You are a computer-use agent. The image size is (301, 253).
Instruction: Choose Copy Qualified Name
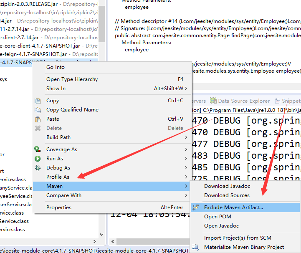pos(112,110)
